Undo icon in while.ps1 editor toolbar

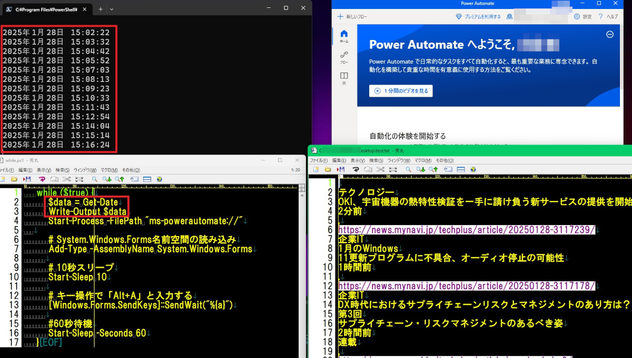(42, 179)
